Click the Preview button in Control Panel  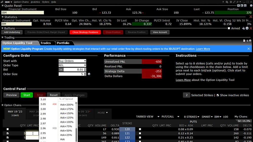11,95
